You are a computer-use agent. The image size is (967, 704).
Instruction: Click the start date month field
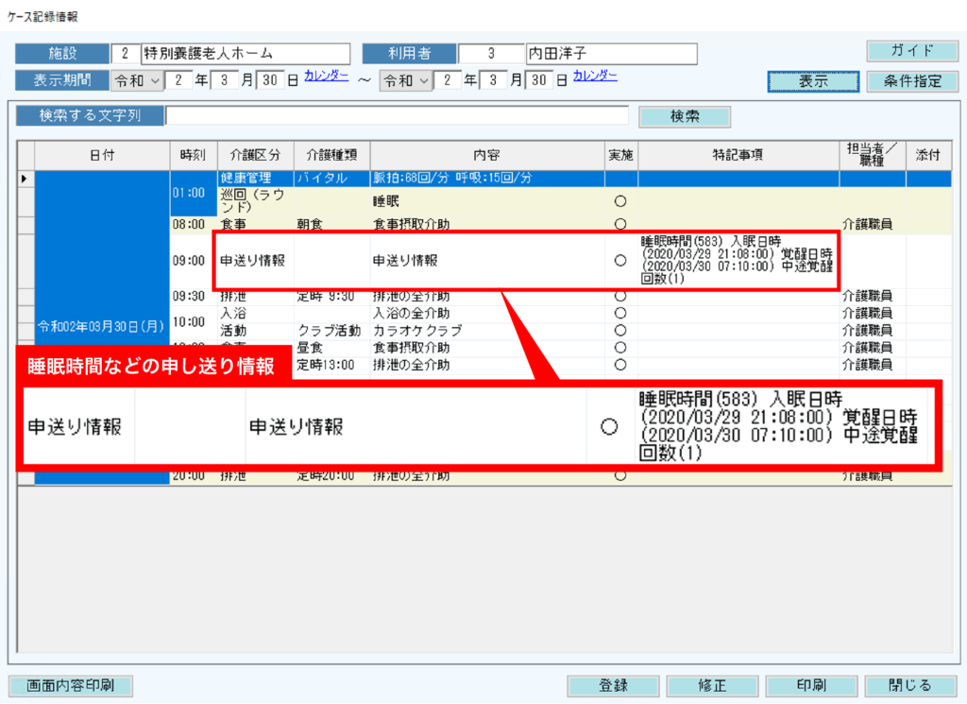click(x=225, y=81)
